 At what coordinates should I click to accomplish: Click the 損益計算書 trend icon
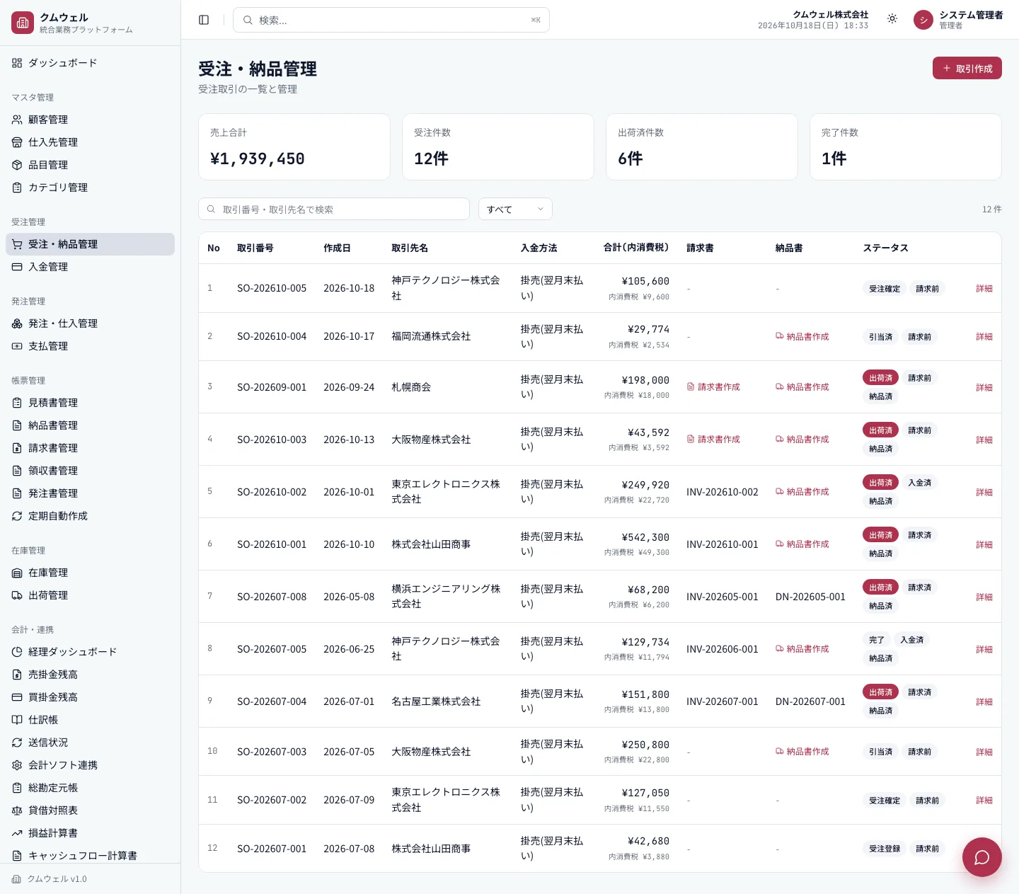[x=17, y=833]
